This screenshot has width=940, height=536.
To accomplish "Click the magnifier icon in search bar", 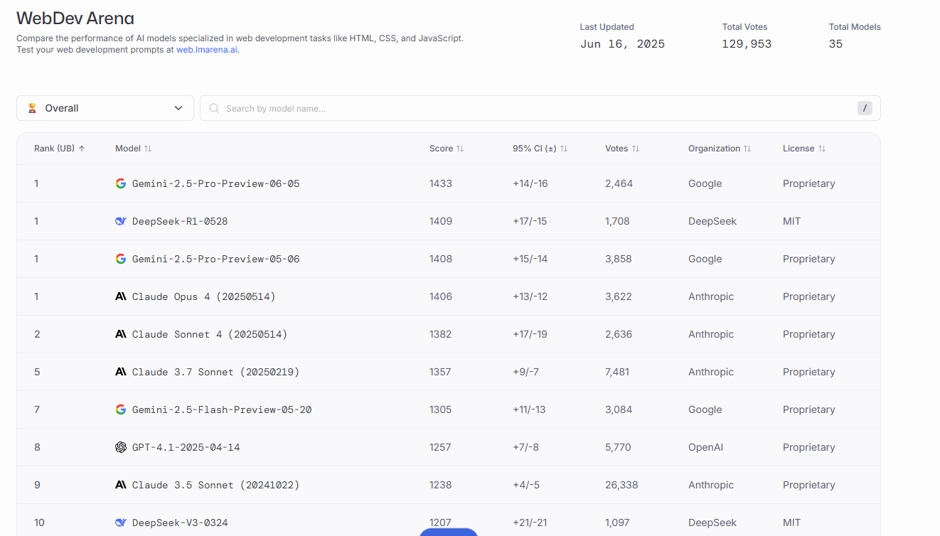I will pyautogui.click(x=214, y=108).
